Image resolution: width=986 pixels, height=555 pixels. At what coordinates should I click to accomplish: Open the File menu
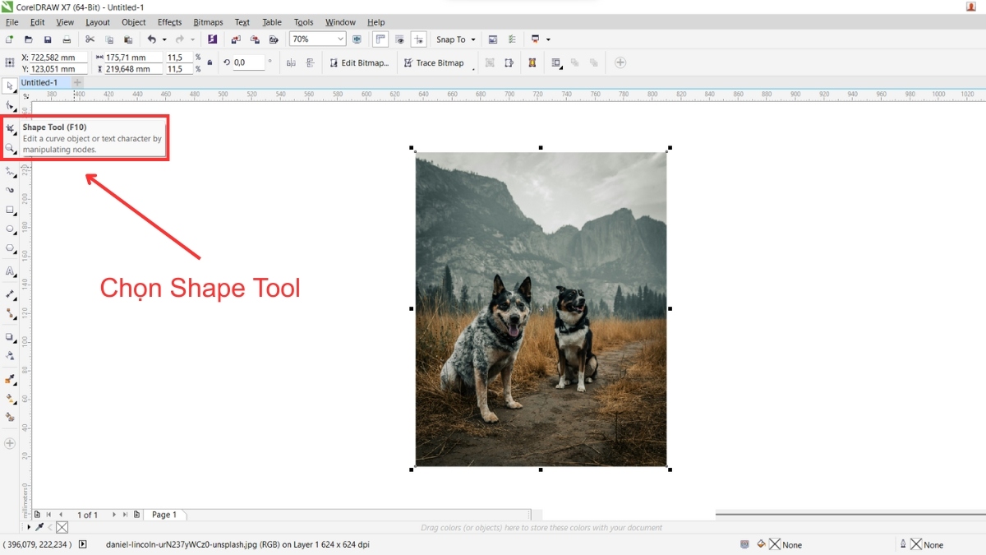[12, 22]
